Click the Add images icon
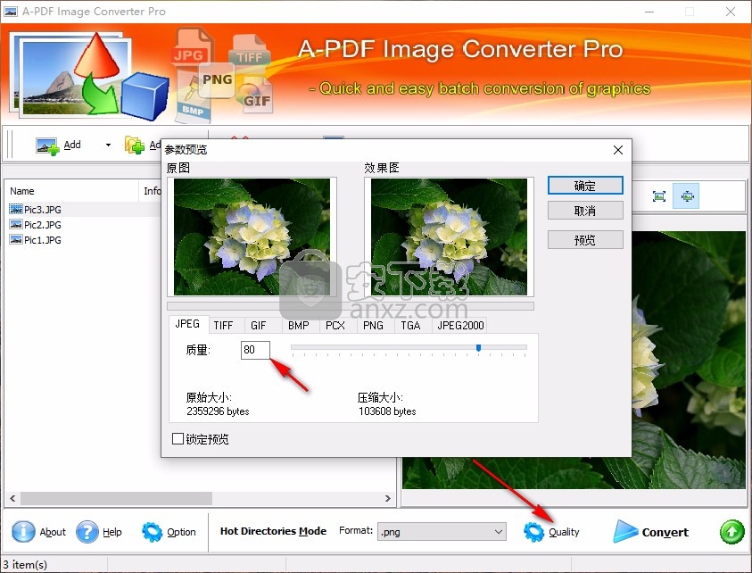 coord(47,145)
